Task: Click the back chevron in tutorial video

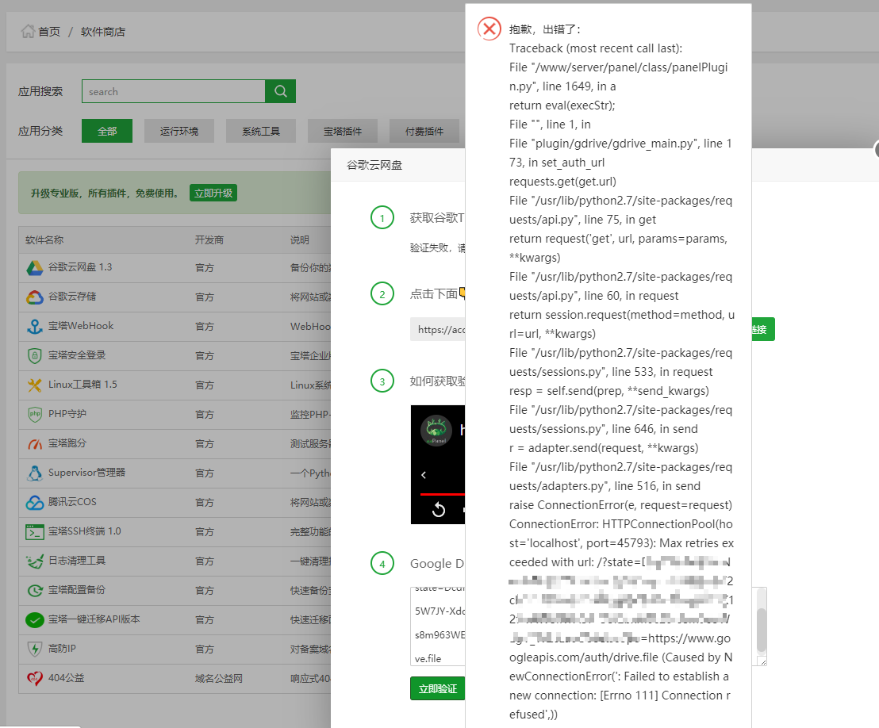Action: click(x=424, y=475)
